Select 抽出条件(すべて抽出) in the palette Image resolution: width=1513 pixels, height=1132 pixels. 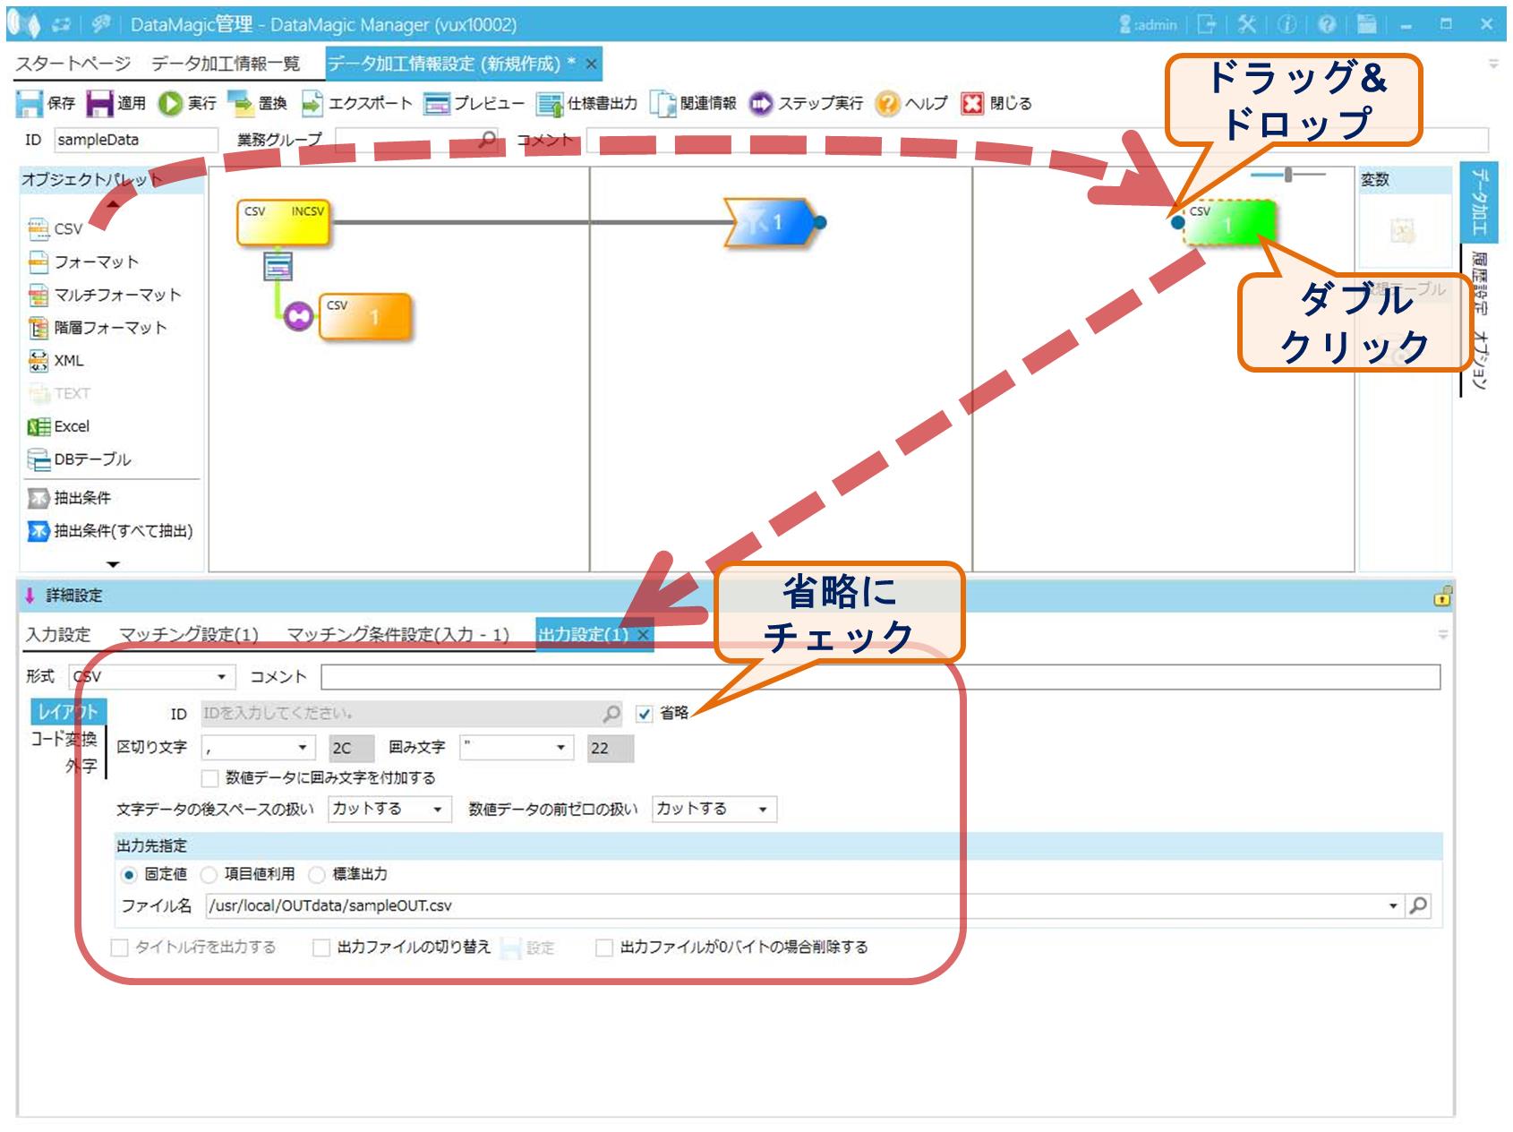(x=110, y=531)
